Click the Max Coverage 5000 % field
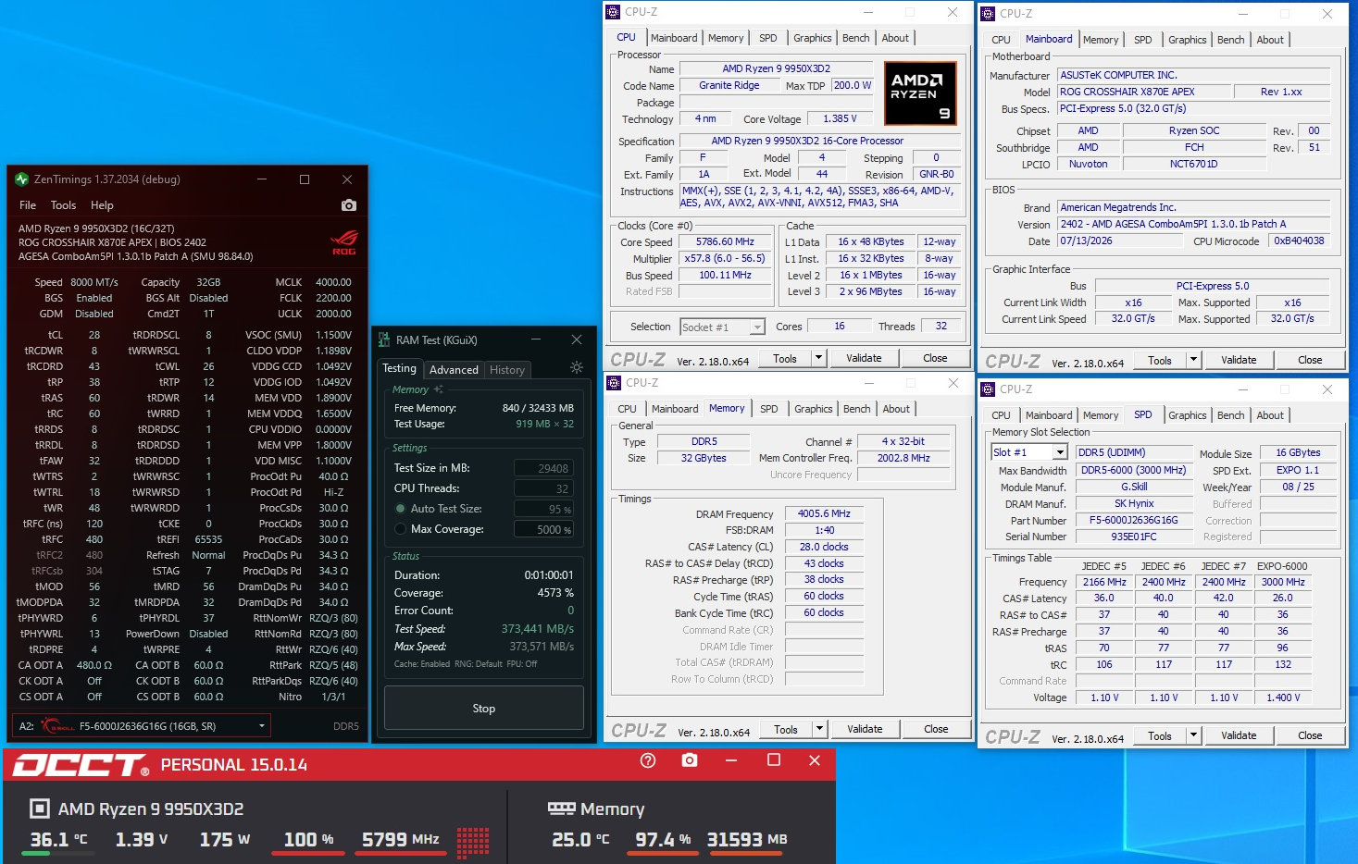 point(544,529)
